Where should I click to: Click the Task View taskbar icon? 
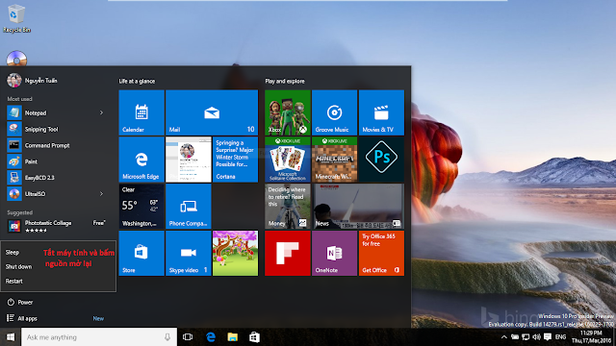188,337
